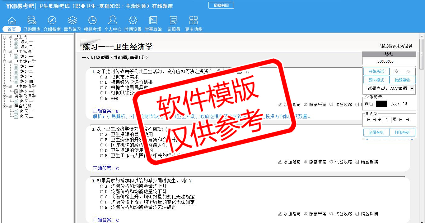Image resolution: width=425 pixels, height=223 pixels.
Task: Open 练习一 under 医学伦理学
Action: coord(26,101)
